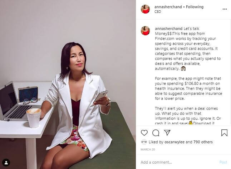Show tagged people using the photo's person icon

click(x=6, y=163)
